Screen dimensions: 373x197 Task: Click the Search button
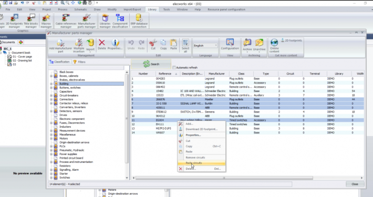151,64
